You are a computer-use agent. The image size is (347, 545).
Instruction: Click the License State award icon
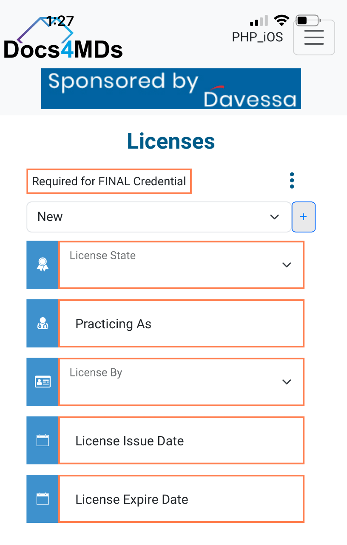pyautogui.click(x=43, y=265)
